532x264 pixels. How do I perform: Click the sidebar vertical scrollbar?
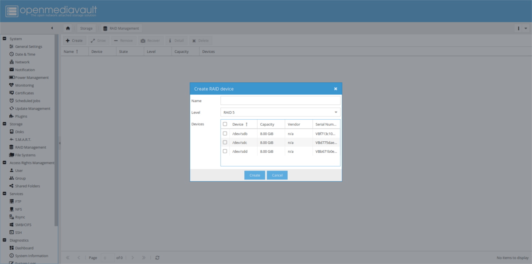pos(56,131)
